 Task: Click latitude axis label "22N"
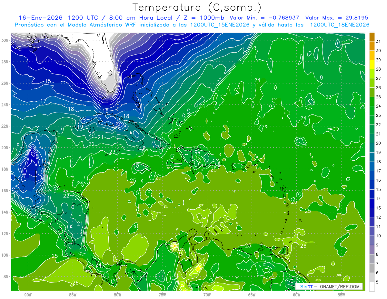(5, 126)
